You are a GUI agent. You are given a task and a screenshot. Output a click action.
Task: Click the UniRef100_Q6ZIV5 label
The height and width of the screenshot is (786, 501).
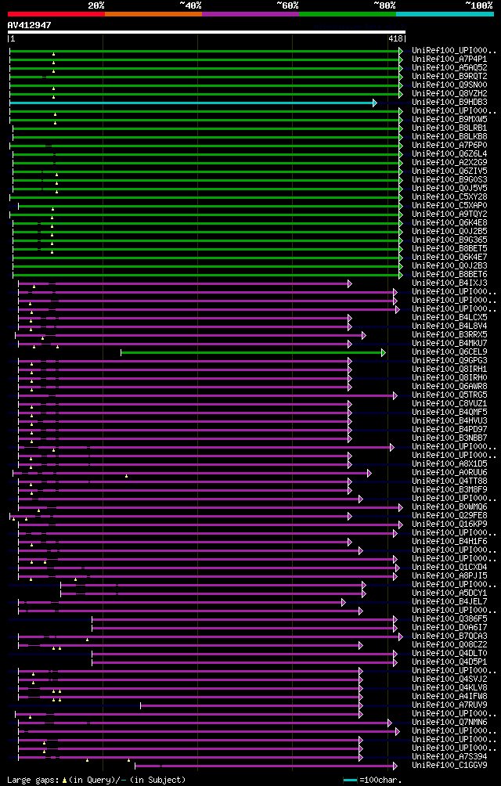[x=449, y=171]
